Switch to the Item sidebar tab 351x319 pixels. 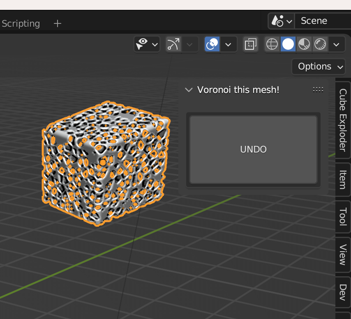[x=343, y=180]
